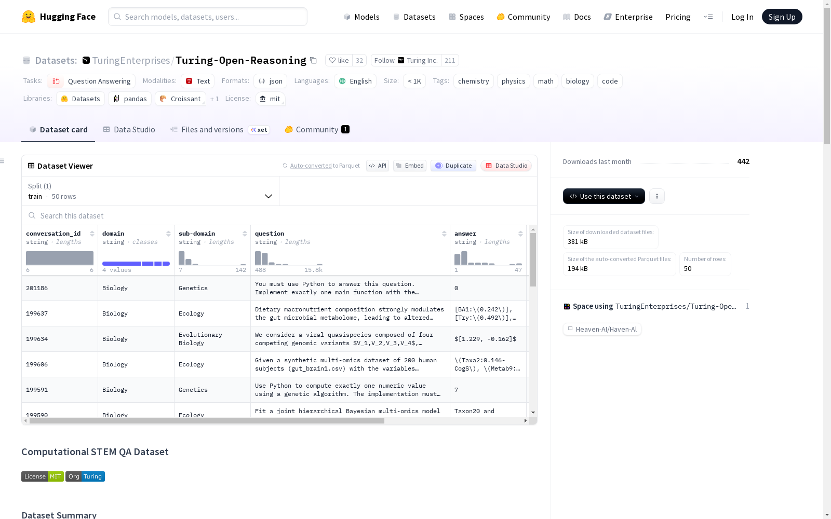Open the Use this dataset dropdown
831x519 pixels.
(604, 196)
